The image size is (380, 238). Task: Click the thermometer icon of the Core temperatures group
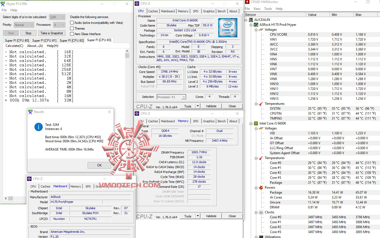click(x=261, y=158)
